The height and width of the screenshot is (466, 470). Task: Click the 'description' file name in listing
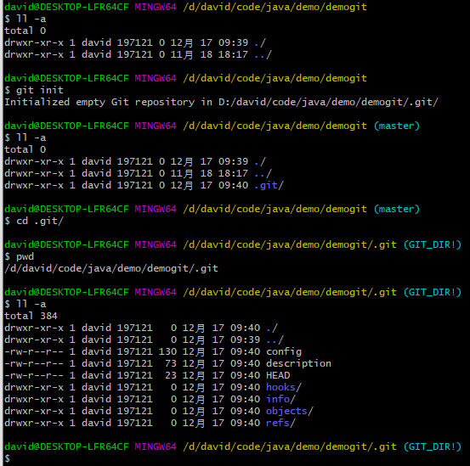click(x=298, y=363)
